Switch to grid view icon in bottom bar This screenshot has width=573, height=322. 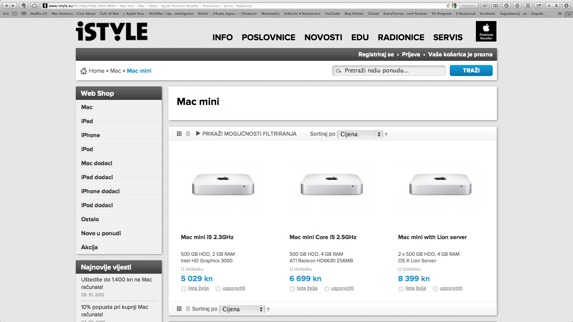(x=179, y=309)
